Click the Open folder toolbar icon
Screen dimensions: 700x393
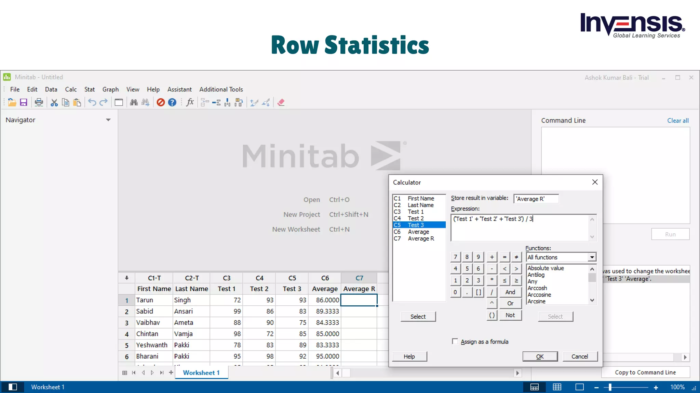[12, 102]
